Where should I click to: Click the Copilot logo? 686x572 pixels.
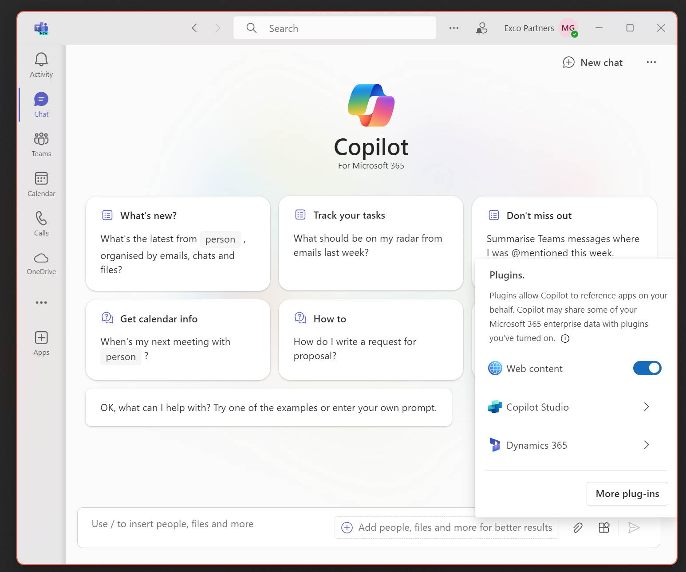371,105
